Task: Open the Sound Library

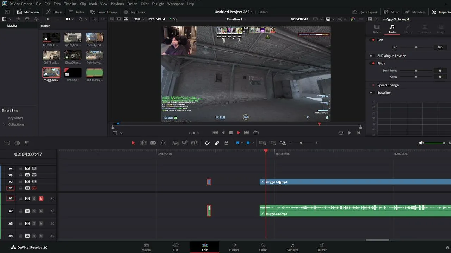Action: point(103,12)
